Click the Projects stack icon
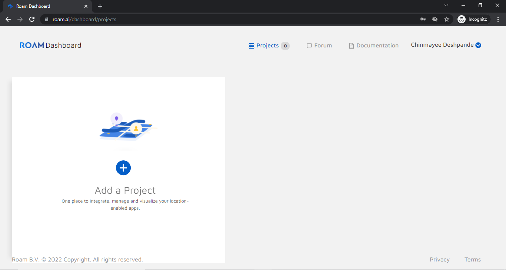506x270 pixels. click(252, 46)
